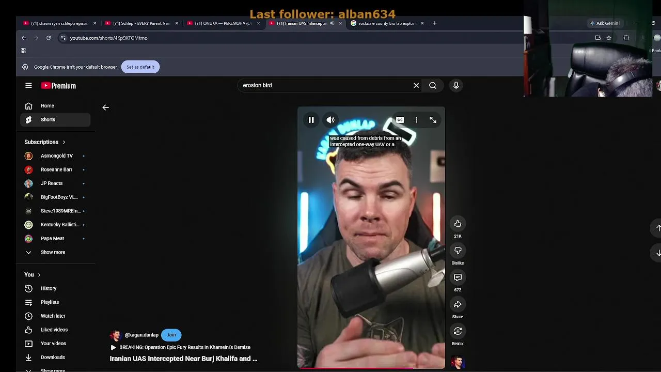This screenshot has width=661, height=372.
Task: Remix this Short
Action: pyautogui.click(x=458, y=331)
